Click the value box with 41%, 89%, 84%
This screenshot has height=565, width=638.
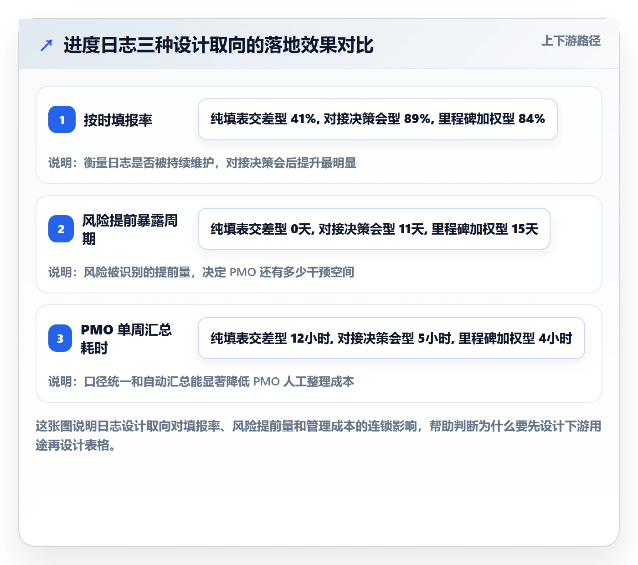pyautogui.click(x=378, y=119)
